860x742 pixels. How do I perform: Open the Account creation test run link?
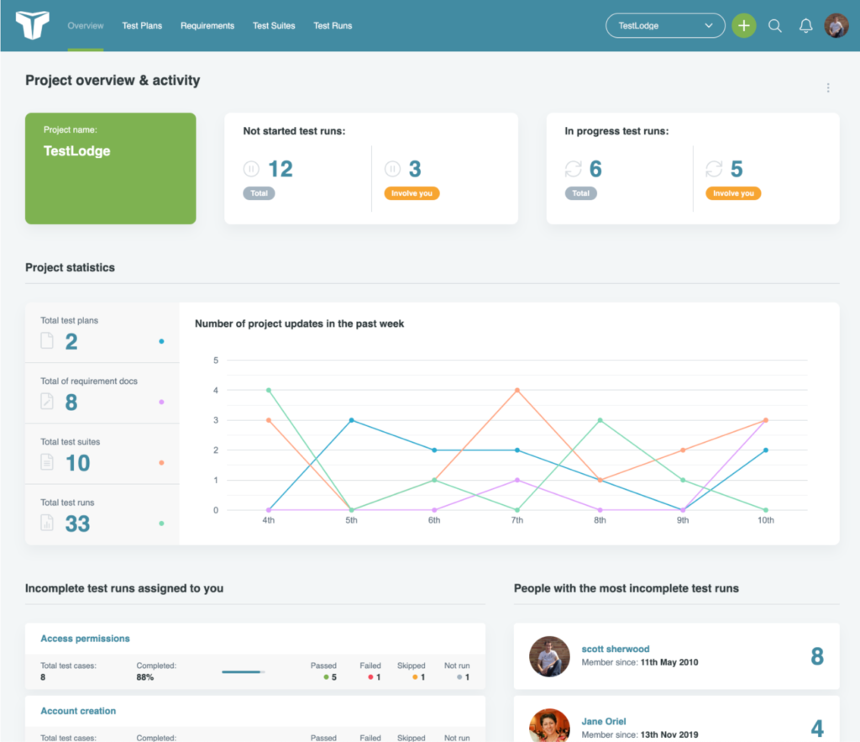tap(77, 711)
